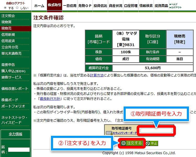
Task: Open 信用新規 in the sidebar
Action: pyautogui.click(x=8, y=35)
